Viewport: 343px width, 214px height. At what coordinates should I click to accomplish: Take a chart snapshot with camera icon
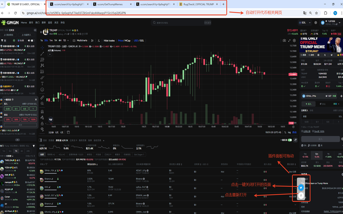[x=284, y=41]
